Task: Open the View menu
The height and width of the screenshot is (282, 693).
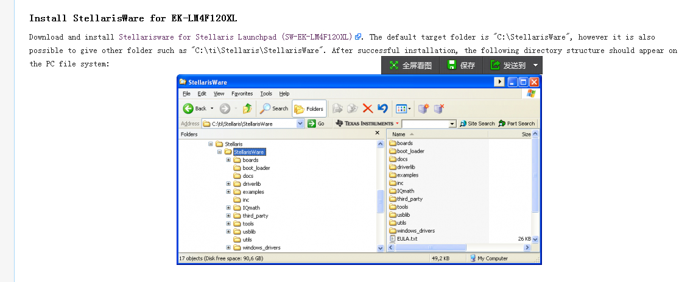Action: point(219,94)
